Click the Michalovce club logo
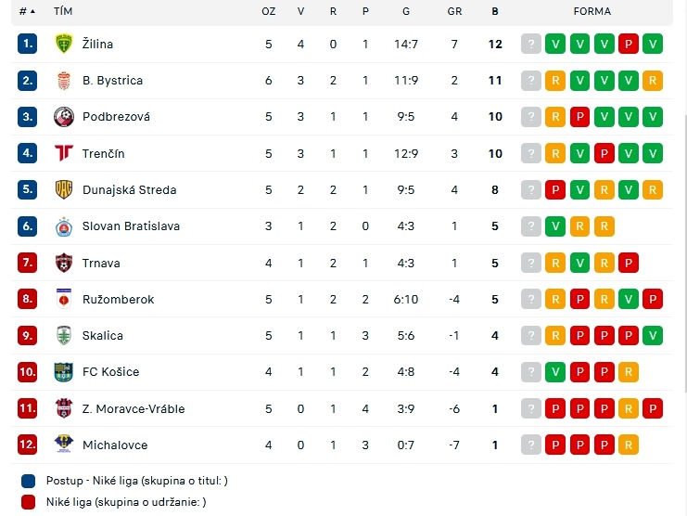Screen dimensions: 687x516 coord(64,445)
